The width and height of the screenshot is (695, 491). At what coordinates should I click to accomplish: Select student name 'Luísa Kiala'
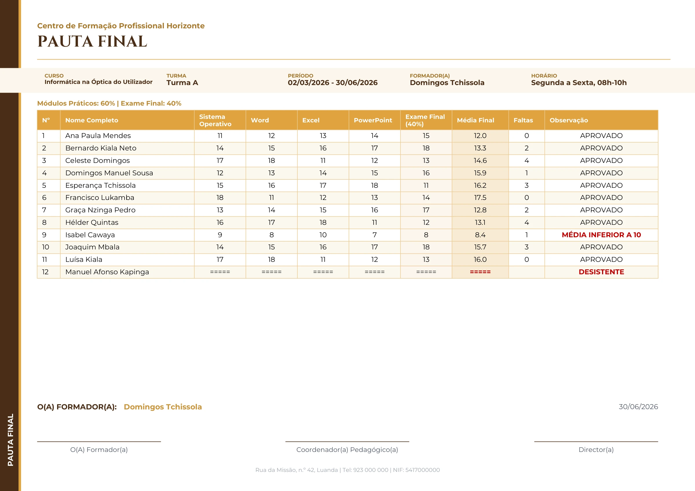84,259
